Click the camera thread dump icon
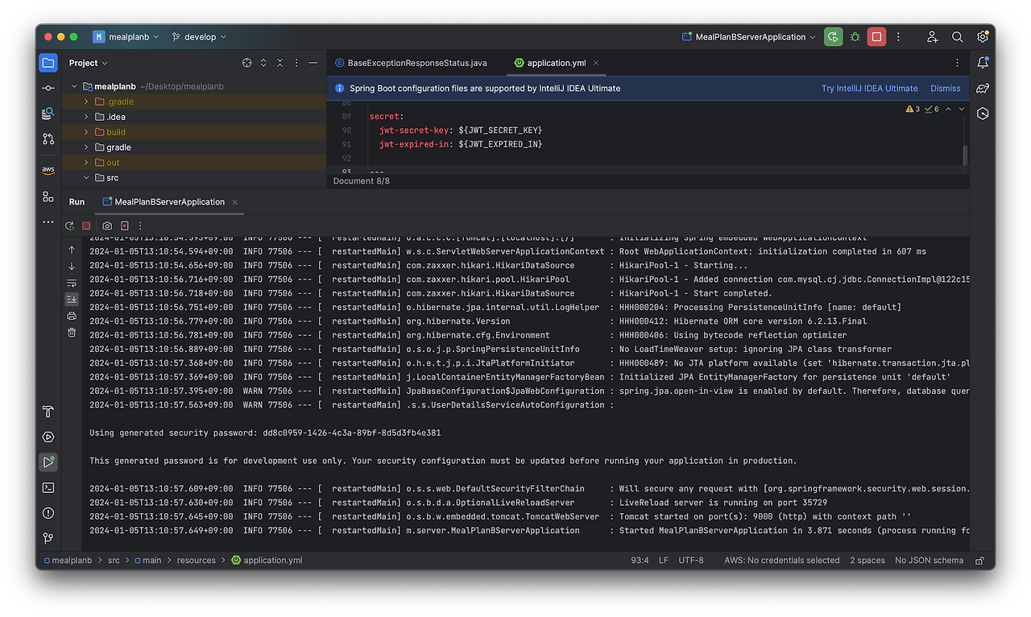1031x617 pixels. click(108, 226)
